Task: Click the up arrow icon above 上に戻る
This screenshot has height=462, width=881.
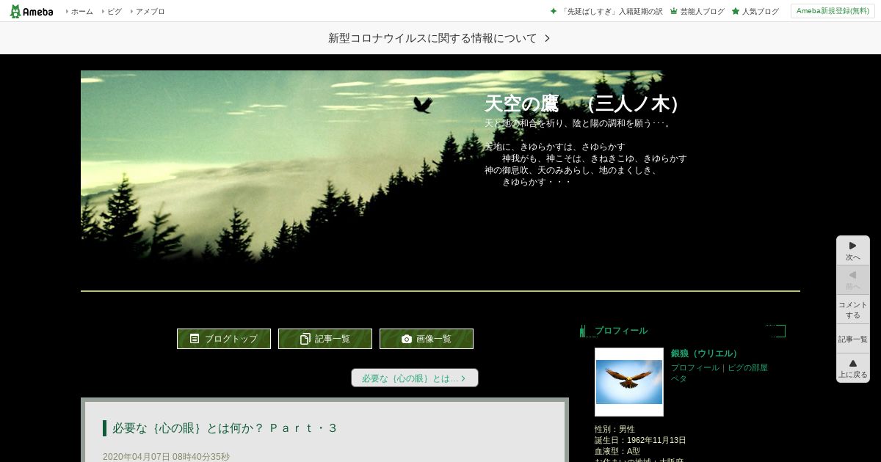Action: [x=853, y=363]
